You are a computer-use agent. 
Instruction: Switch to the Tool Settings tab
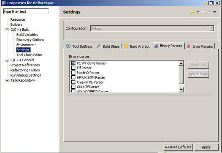(x=79, y=46)
